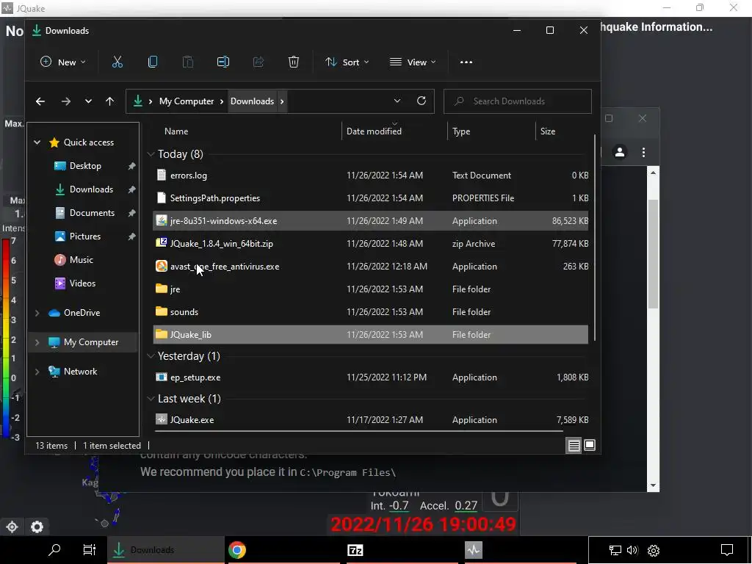Open Chrome from the taskbar
This screenshot has width=752, height=564.
(x=237, y=549)
